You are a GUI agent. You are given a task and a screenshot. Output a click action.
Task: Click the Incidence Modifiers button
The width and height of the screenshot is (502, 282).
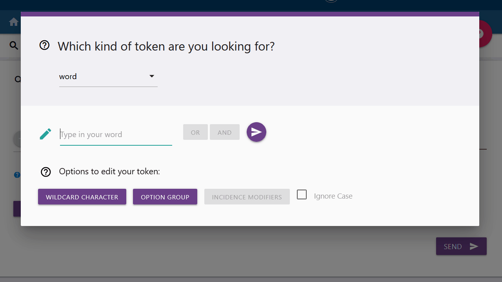(247, 197)
